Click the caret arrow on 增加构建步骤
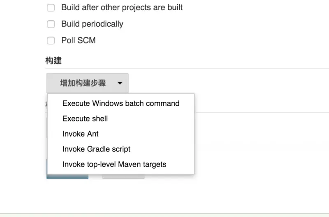 click(120, 83)
